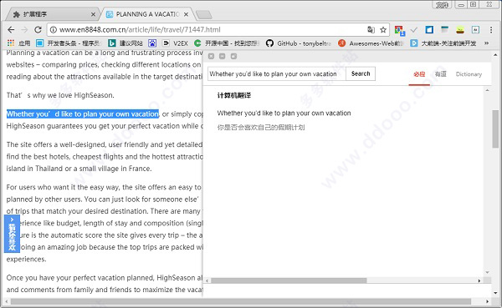This screenshot has height=308, width=502.
Task: Open the Google Translate extension icon
Action: [x=400, y=30]
